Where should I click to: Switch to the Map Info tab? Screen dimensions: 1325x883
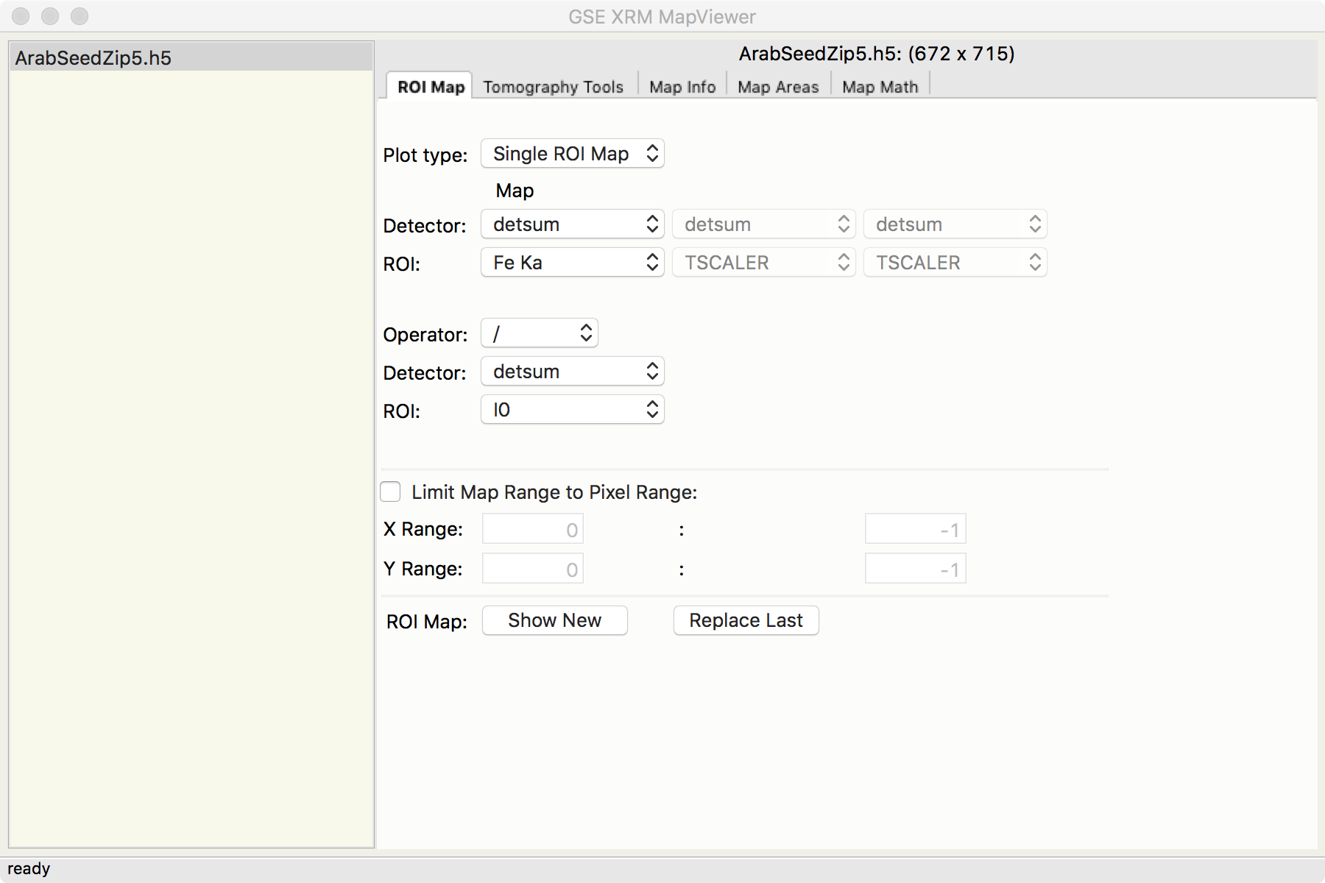point(682,87)
